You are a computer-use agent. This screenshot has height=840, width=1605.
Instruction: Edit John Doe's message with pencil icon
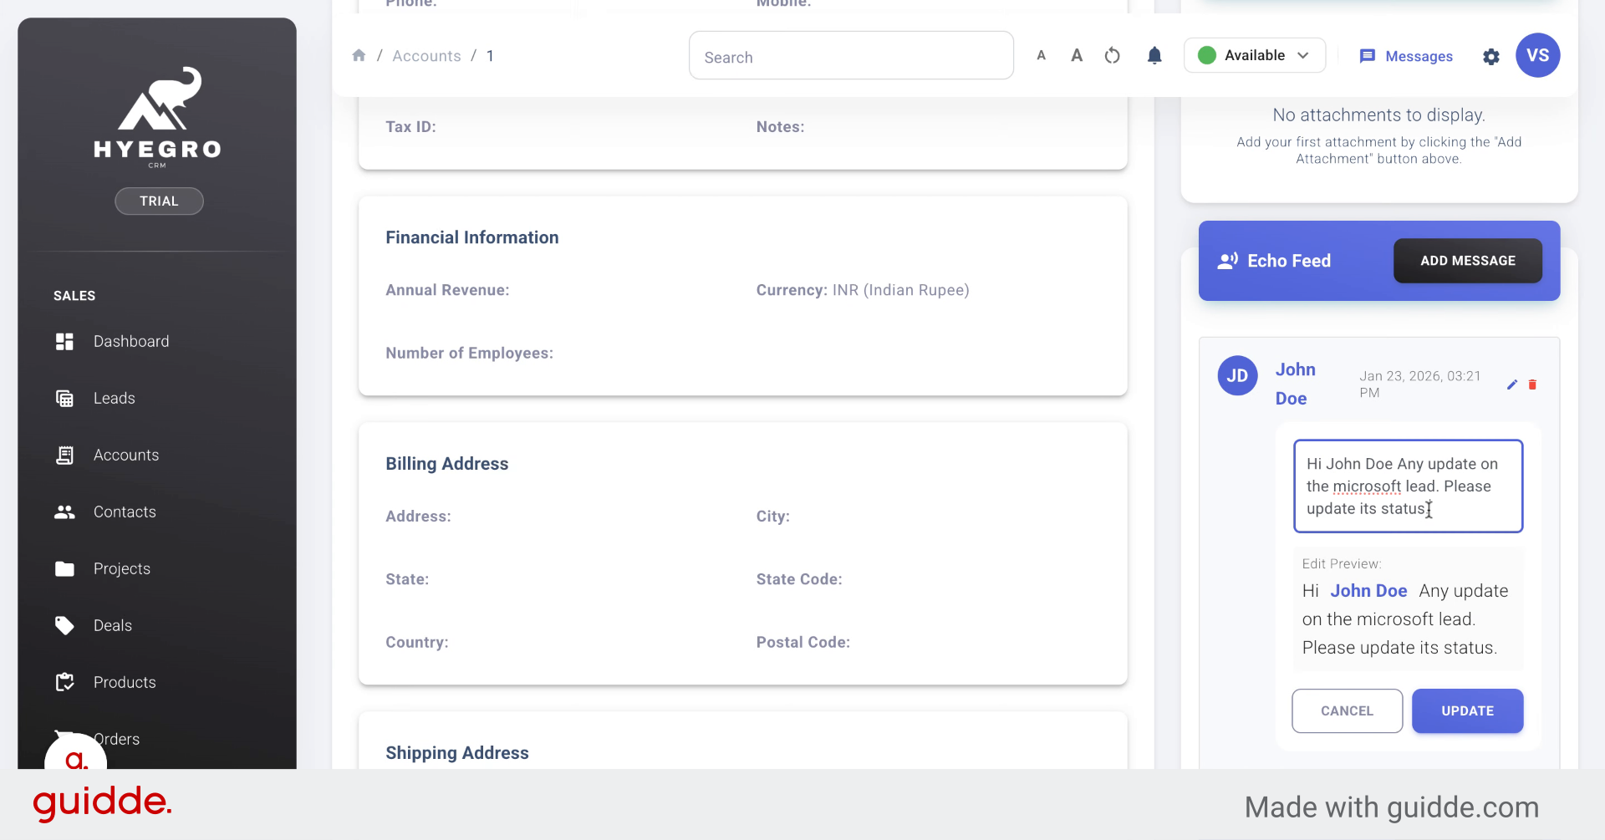(1511, 384)
